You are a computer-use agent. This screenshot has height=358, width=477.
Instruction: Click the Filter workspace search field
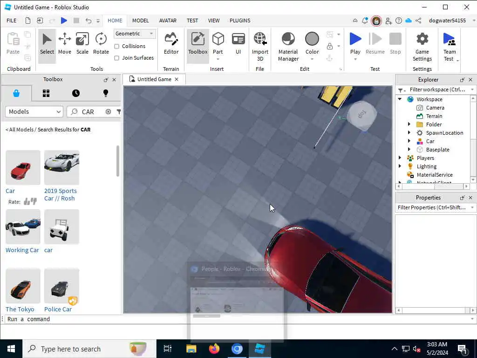(x=437, y=89)
